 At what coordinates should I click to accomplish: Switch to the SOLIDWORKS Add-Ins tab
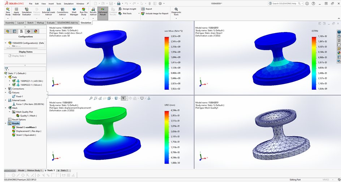(x=68, y=23)
